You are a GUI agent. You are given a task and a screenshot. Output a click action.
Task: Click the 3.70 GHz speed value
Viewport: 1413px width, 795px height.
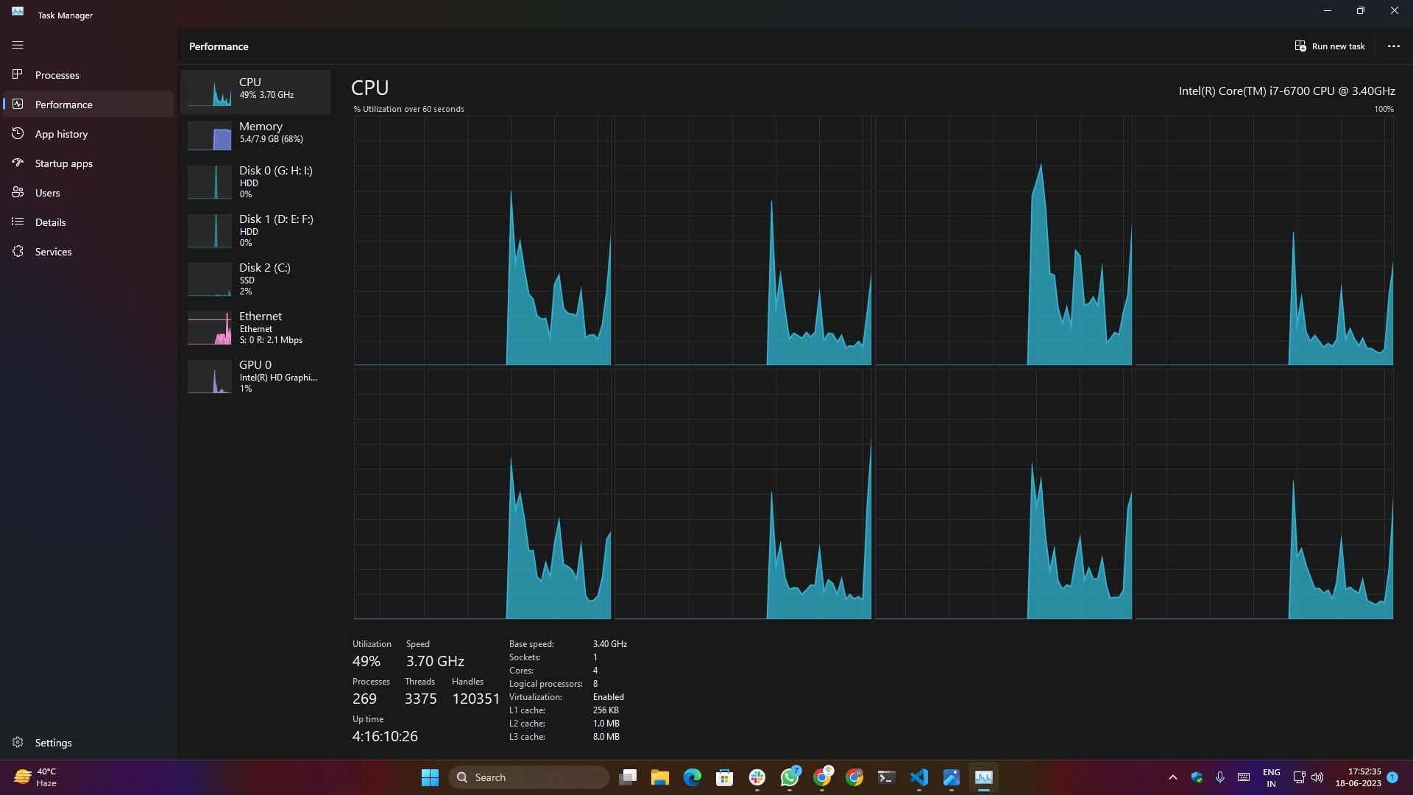click(435, 661)
